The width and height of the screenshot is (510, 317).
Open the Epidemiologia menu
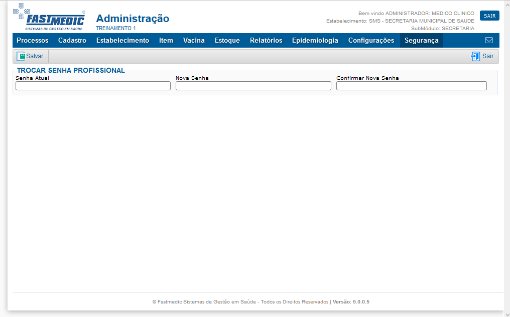(315, 40)
